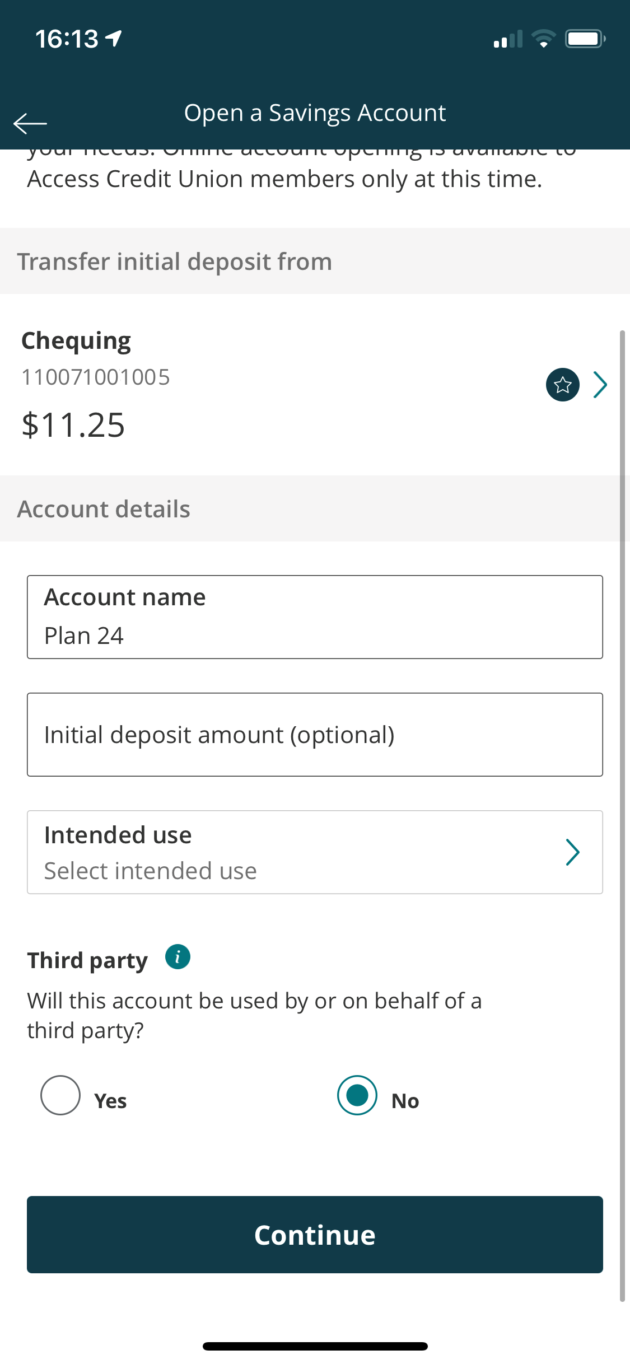Tap the Wi-Fi status icon
The width and height of the screenshot is (630, 1364).
click(x=543, y=39)
